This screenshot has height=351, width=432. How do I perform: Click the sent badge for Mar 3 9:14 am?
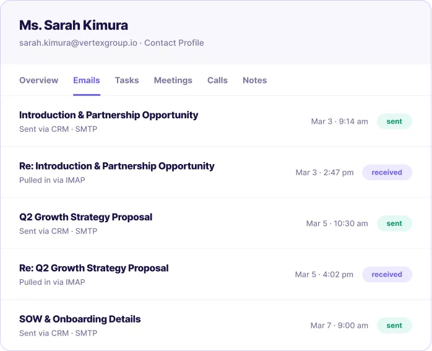394,121
